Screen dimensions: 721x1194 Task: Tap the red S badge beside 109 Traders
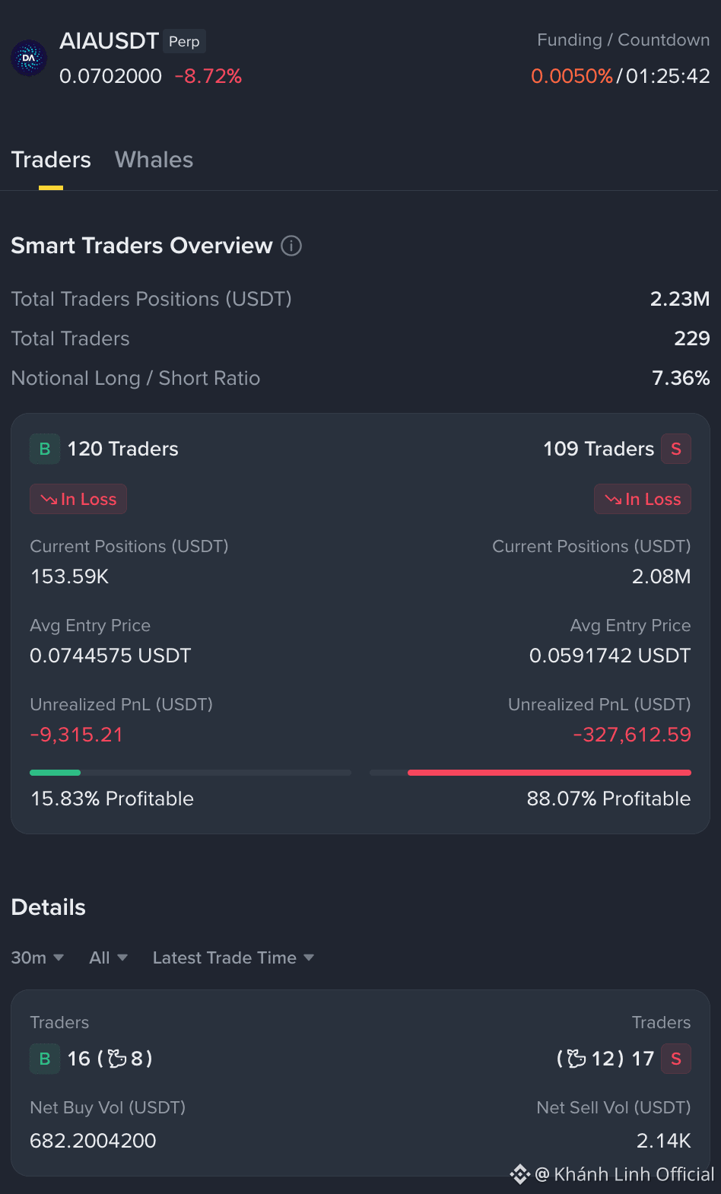(x=676, y=449)
